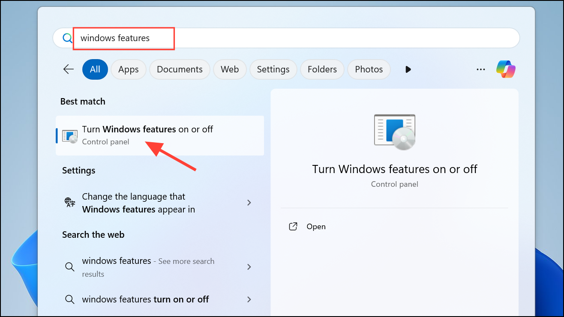Expand 'windows features turn on or off' chevron
This screenshot has height=317, width=564.
(x=249, y=299)
